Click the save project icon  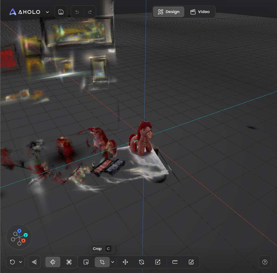click(61, 12)
